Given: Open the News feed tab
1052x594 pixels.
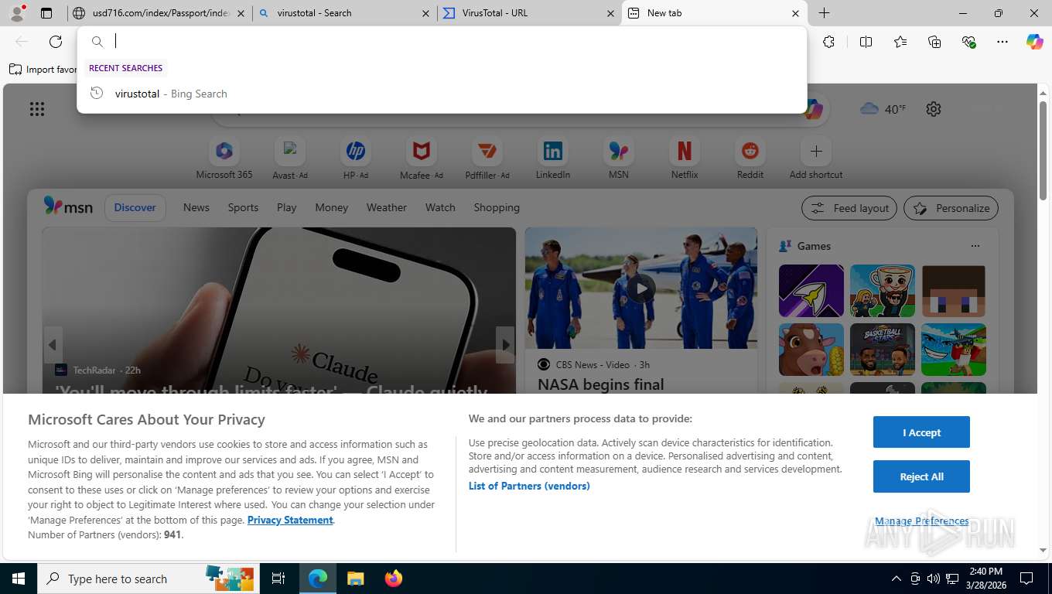Looking at the screenshot, I should point(196,207).
